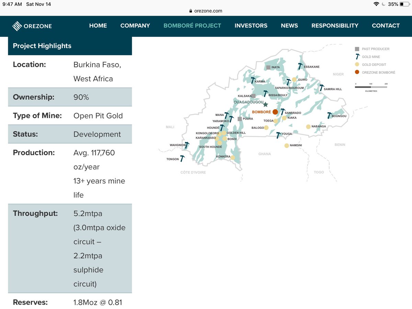Click the Kiaka gold deposit dot
This screenshot has height=309, width=412.
pos(284,118)
